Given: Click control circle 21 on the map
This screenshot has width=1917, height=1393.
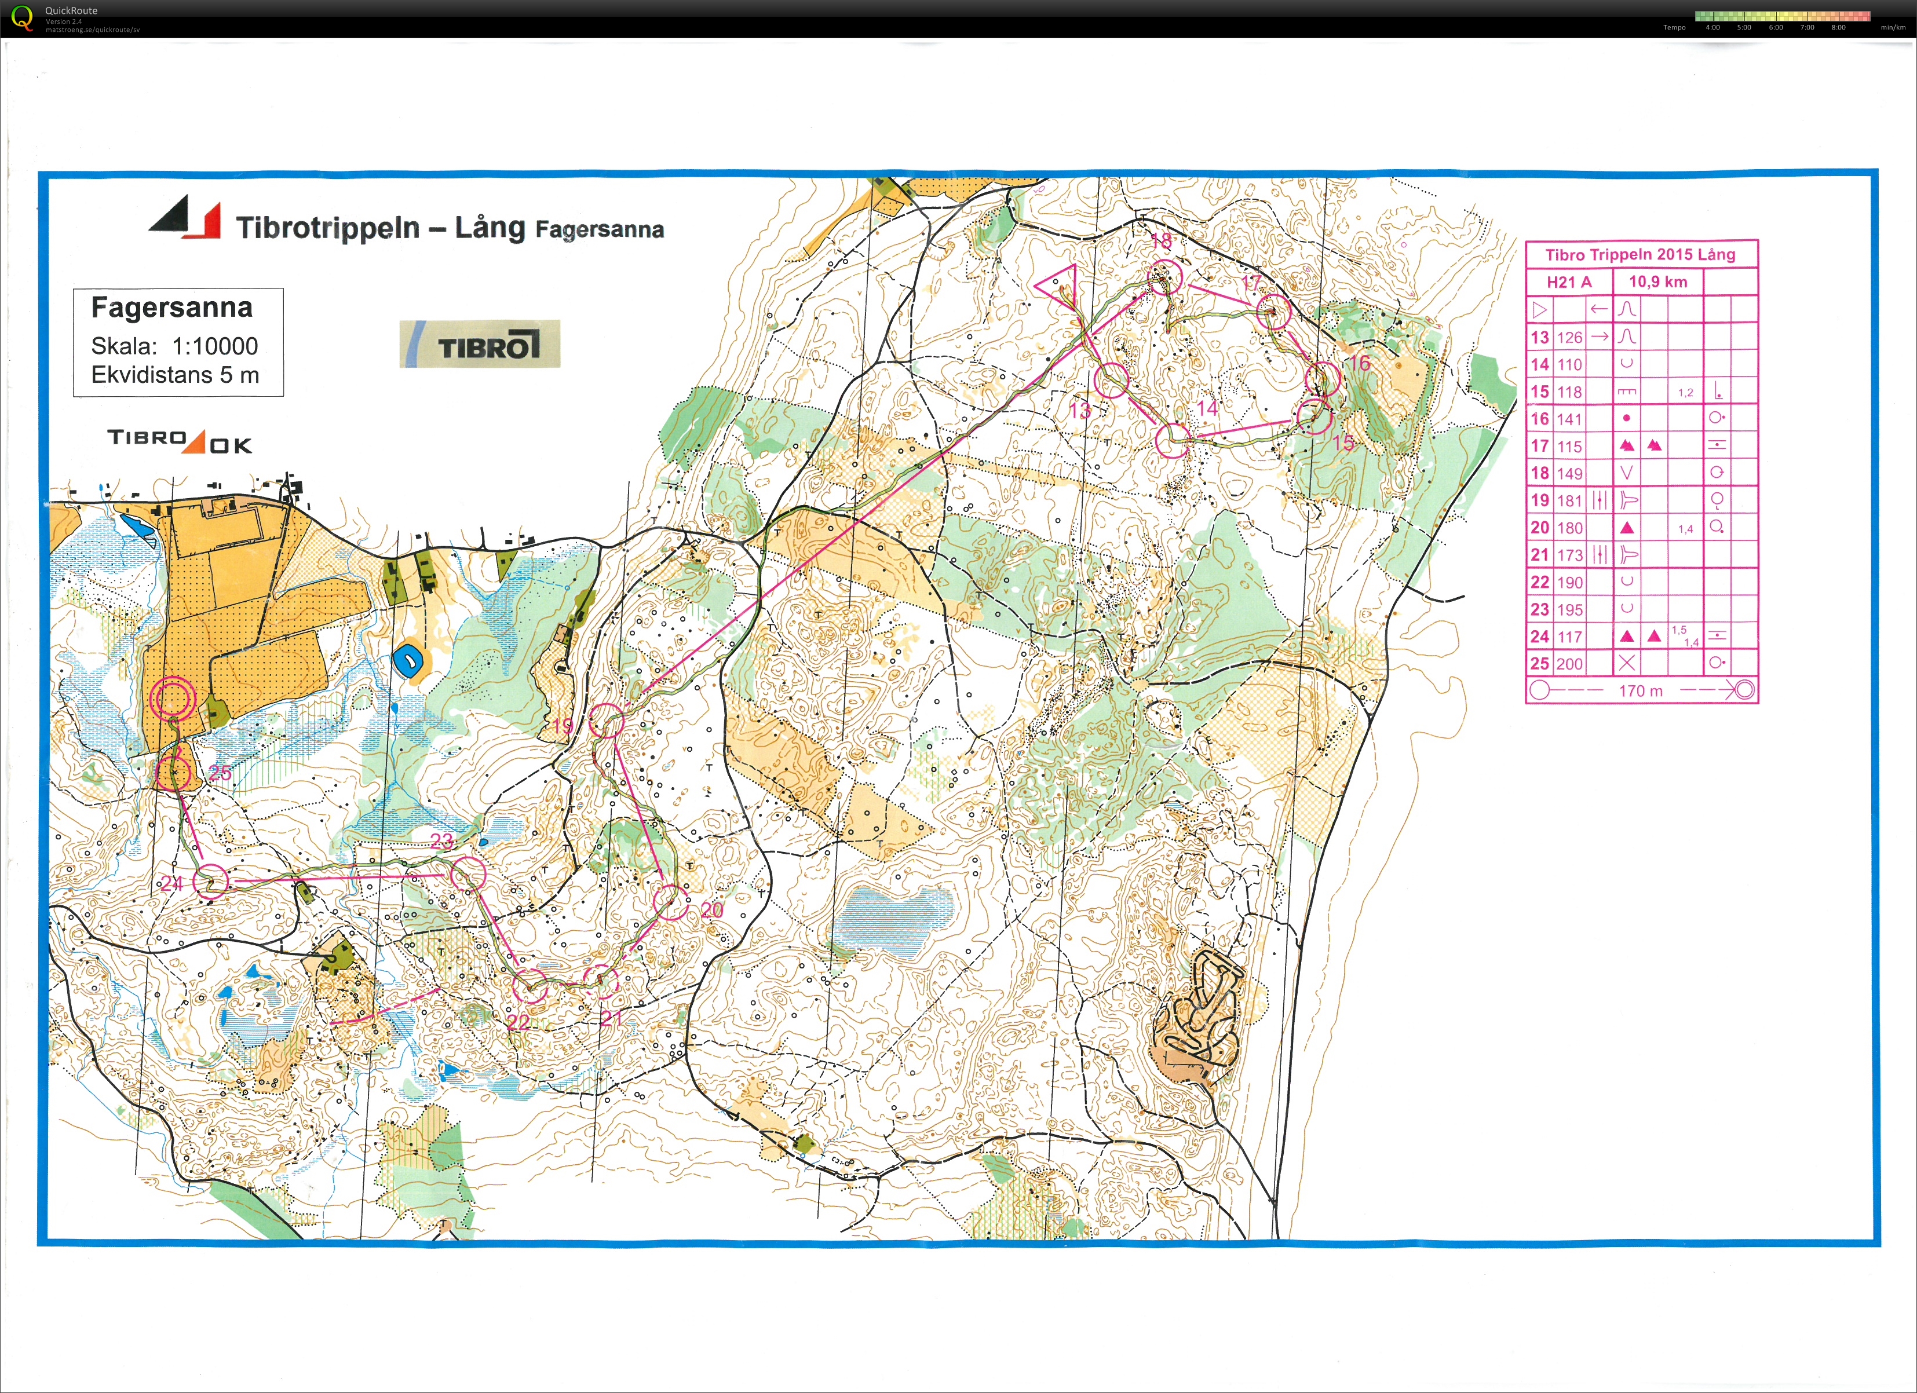Looking at the screenshot, I should point(601,981).
